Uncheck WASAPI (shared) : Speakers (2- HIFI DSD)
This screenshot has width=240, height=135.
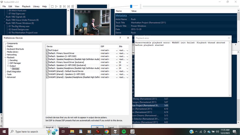47,74
